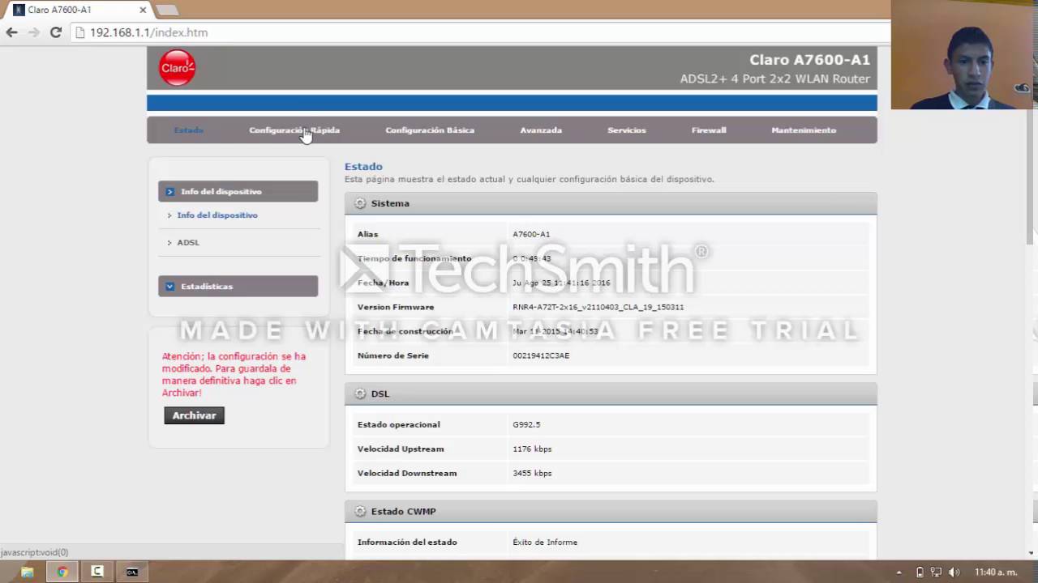Switch to the Servicios tab
1038x583 pixels.
click(x=627, y=130)
